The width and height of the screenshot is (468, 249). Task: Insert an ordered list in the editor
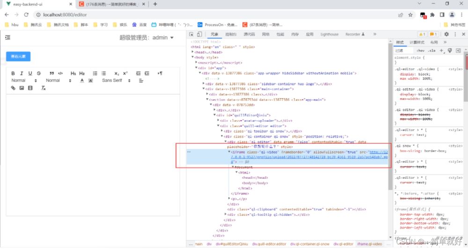click(x=95, y=73)
